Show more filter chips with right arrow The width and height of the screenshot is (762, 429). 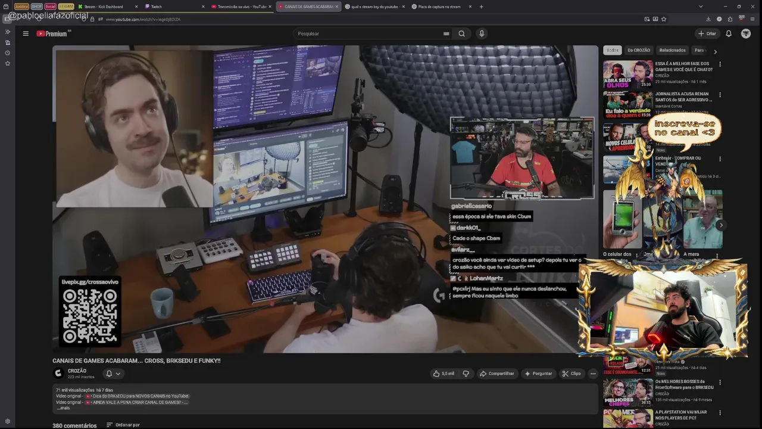[715, 51]
